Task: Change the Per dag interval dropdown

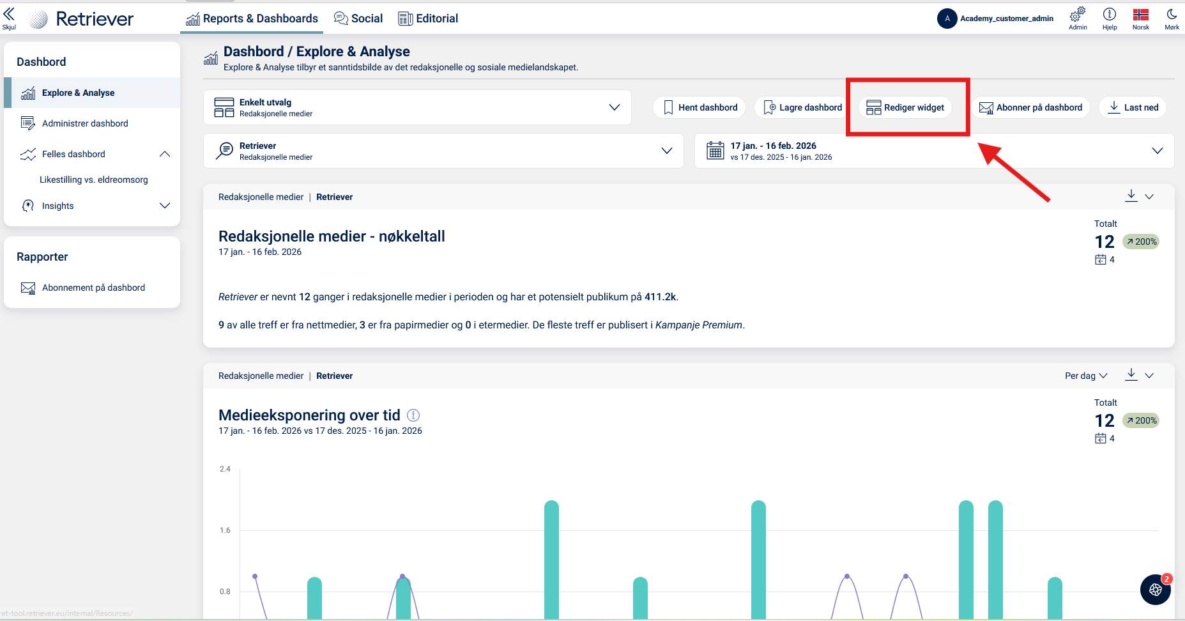Action: tap(1086, 376)
